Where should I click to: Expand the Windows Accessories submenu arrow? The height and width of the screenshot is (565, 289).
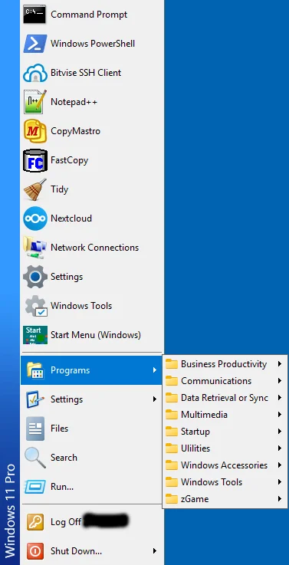(280, 465)
